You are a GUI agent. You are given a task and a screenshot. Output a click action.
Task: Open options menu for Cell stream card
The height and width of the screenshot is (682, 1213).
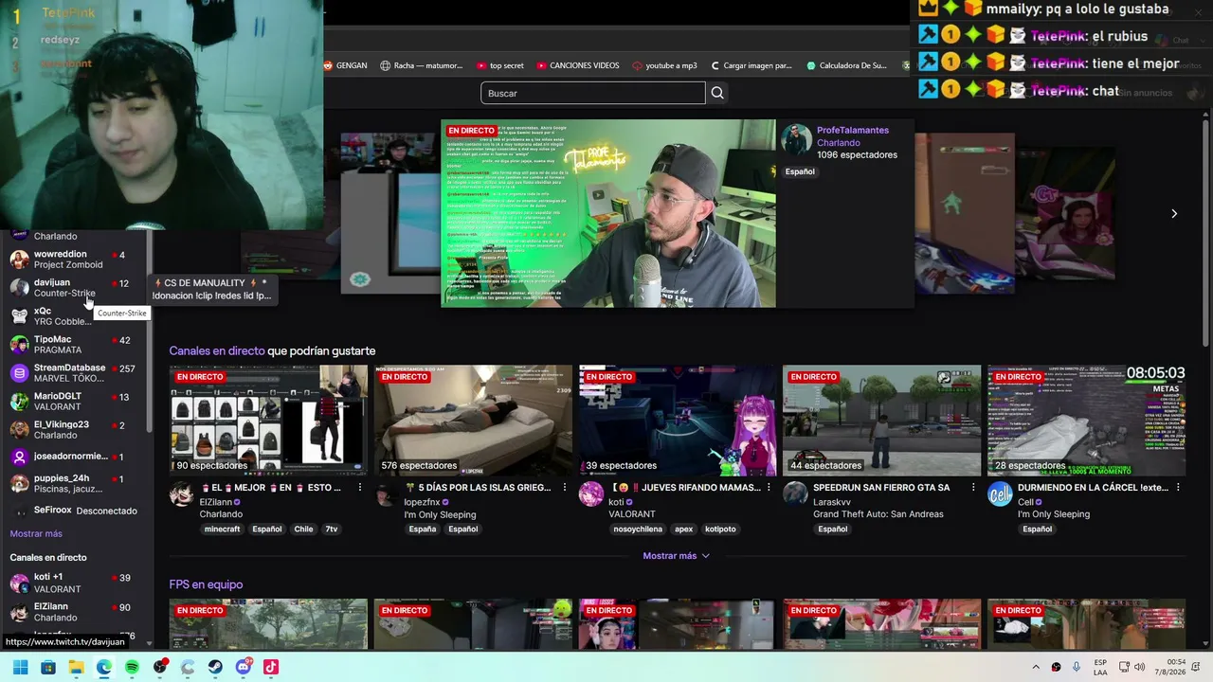pos(1178,488)
